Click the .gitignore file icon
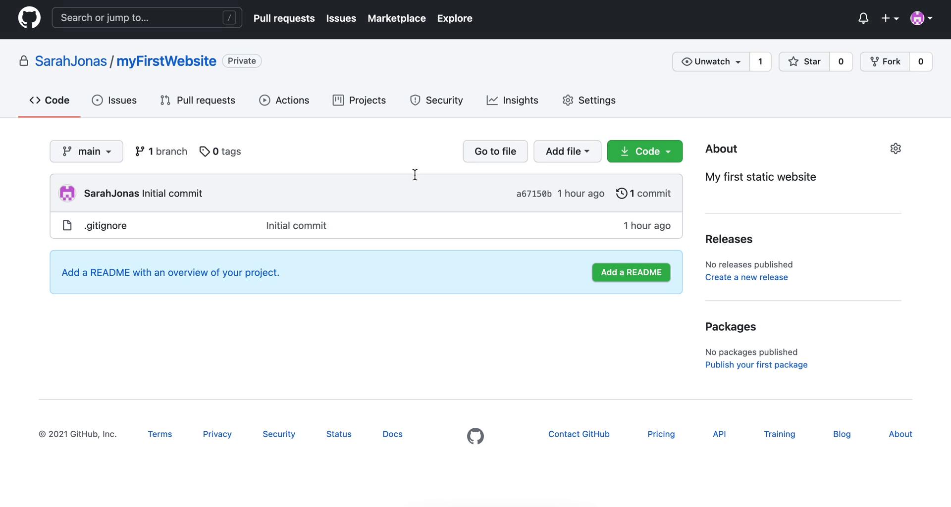951x507 pixels. [67, 225]
